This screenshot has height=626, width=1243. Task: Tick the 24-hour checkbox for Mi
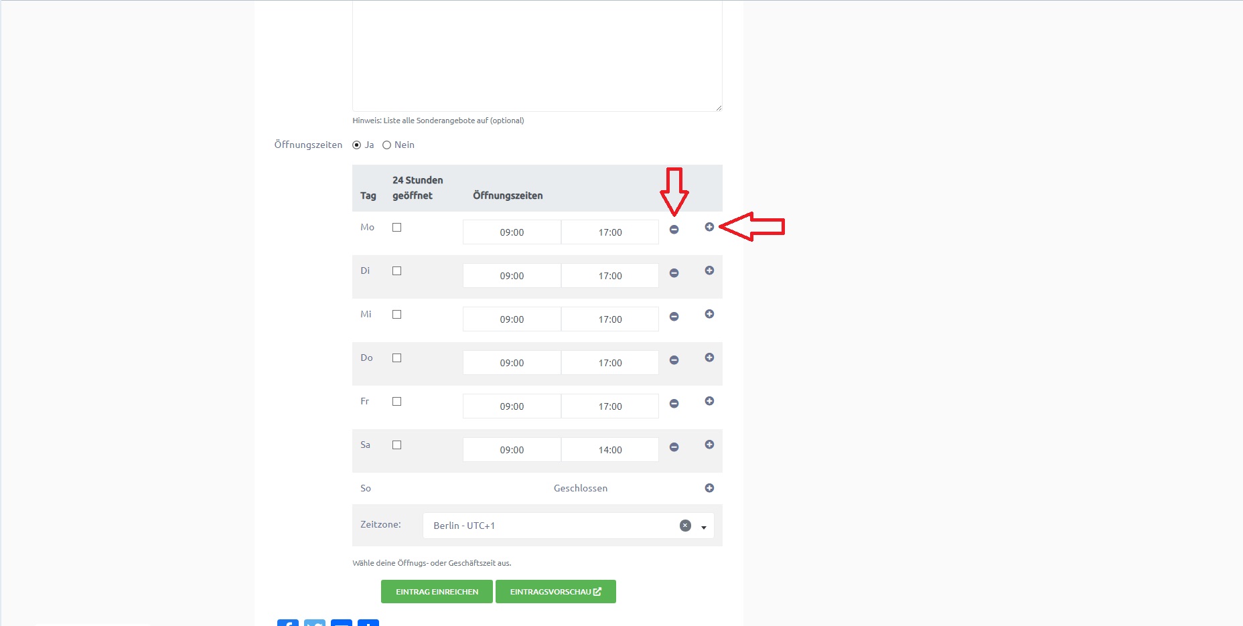396,315
